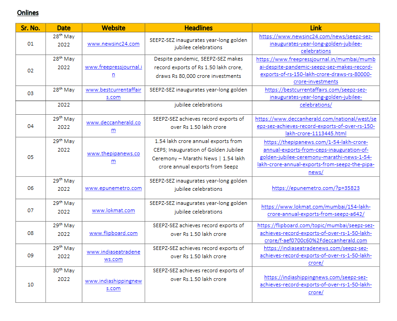Select serial number 05 cell

30,157
